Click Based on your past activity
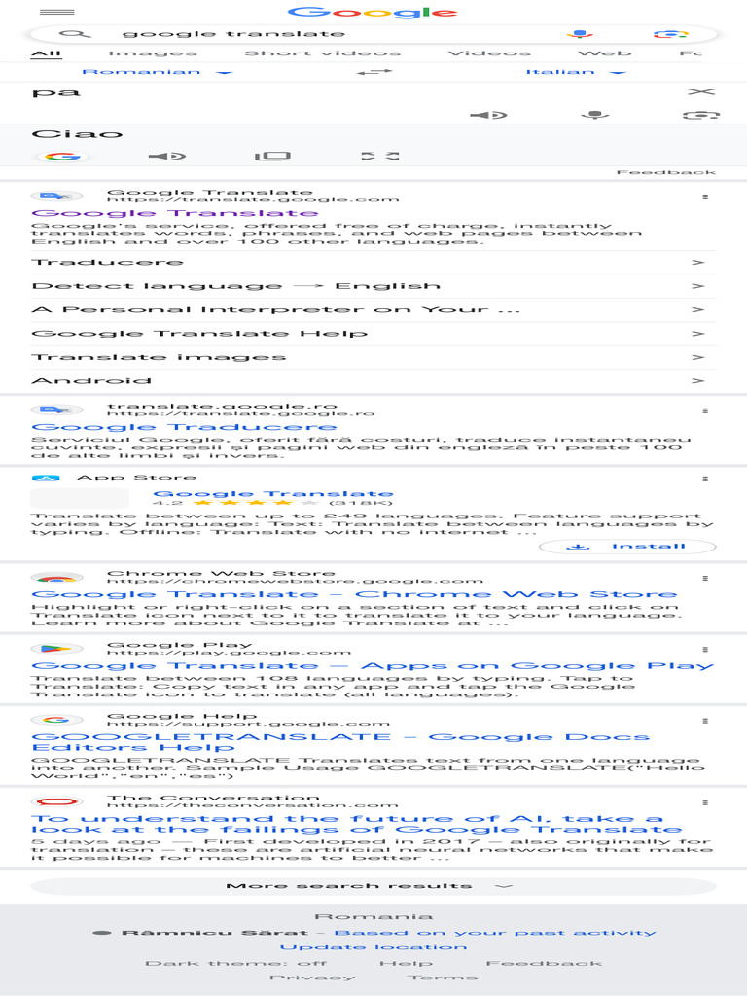Viewport: 747px width, 996px height. click(495, 933)
